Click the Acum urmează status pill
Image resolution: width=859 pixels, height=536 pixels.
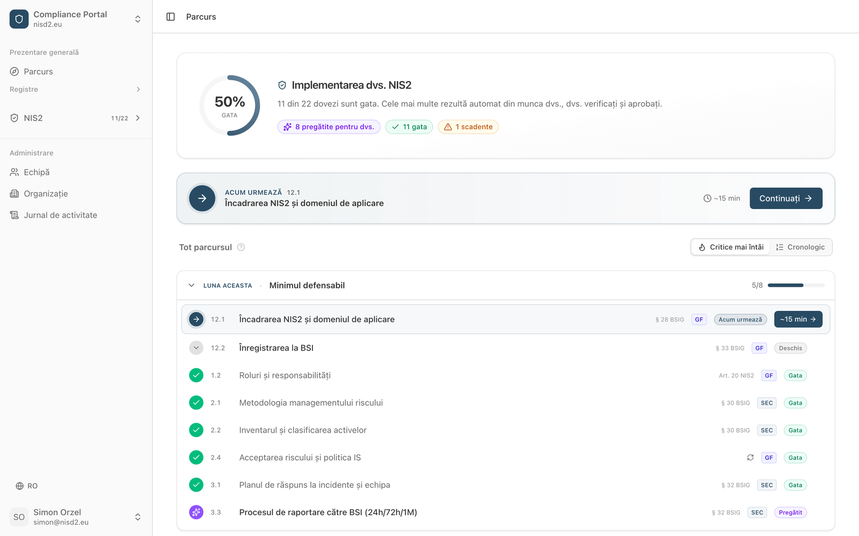click(740, 319)
